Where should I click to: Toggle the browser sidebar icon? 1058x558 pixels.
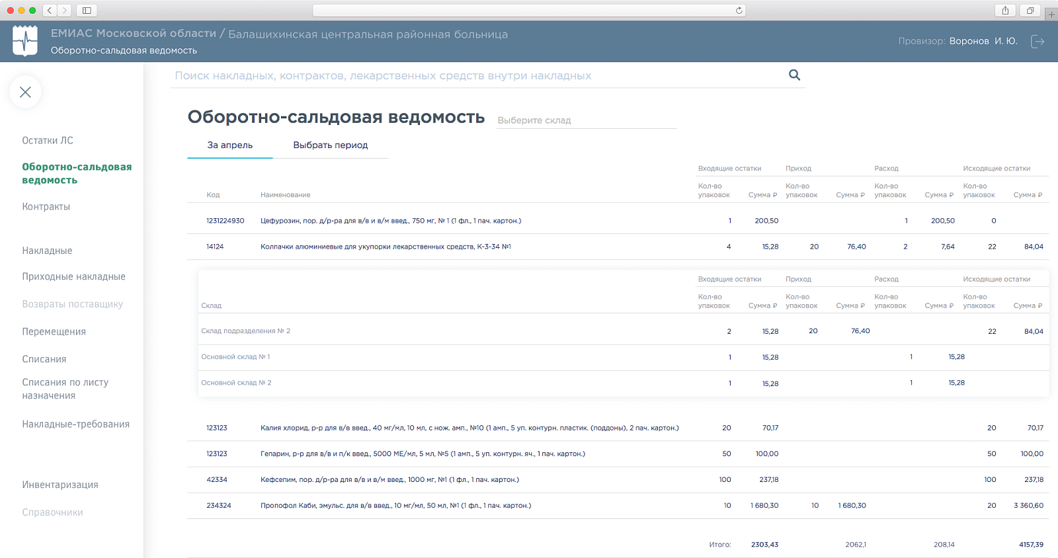[87, 11]
